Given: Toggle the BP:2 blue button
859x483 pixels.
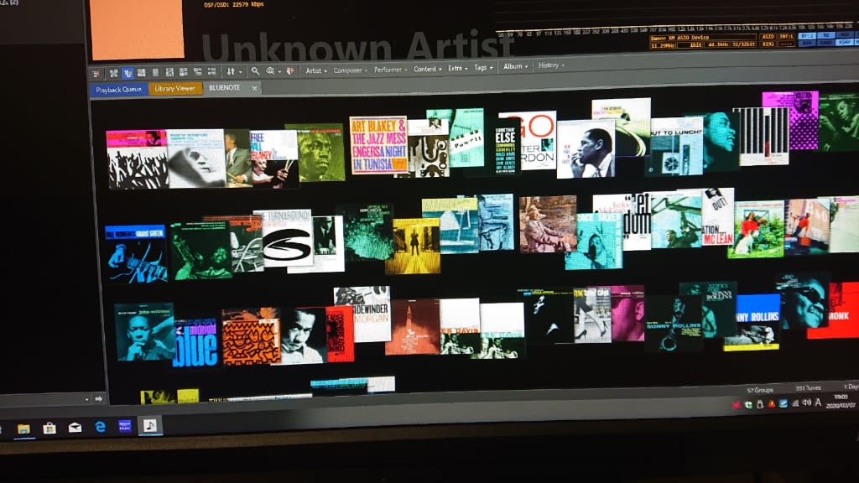Looking at the screenshot, I should 807,36.
